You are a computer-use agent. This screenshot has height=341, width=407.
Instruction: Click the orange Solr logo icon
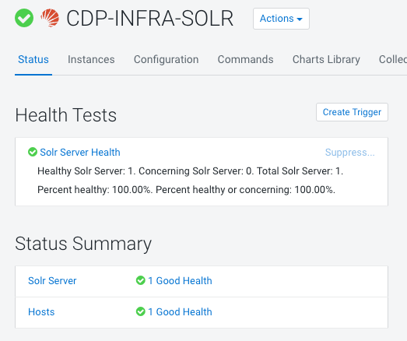click(50, 18)
